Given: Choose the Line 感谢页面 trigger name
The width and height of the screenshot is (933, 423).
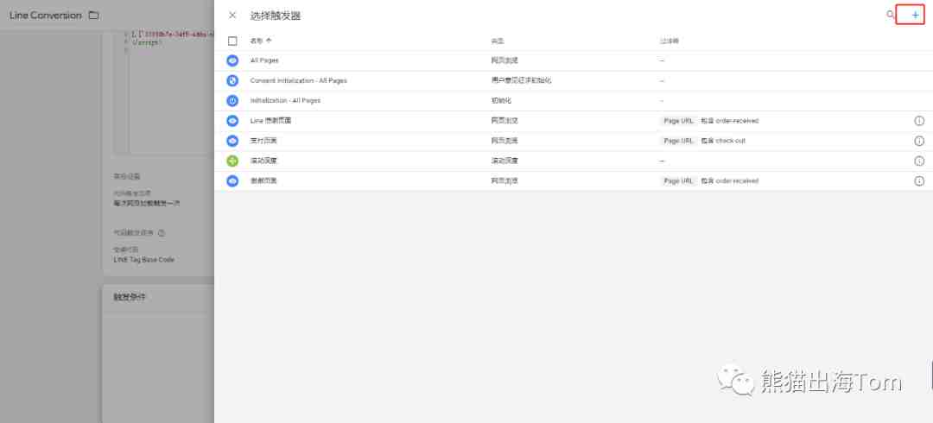Looking at the screenshot, I should [x=270, y=121].
